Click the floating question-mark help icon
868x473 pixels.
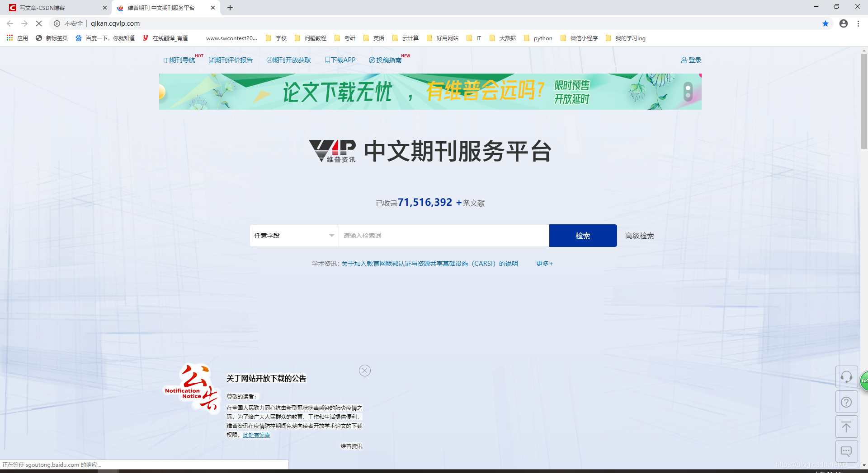pos(846,402)
